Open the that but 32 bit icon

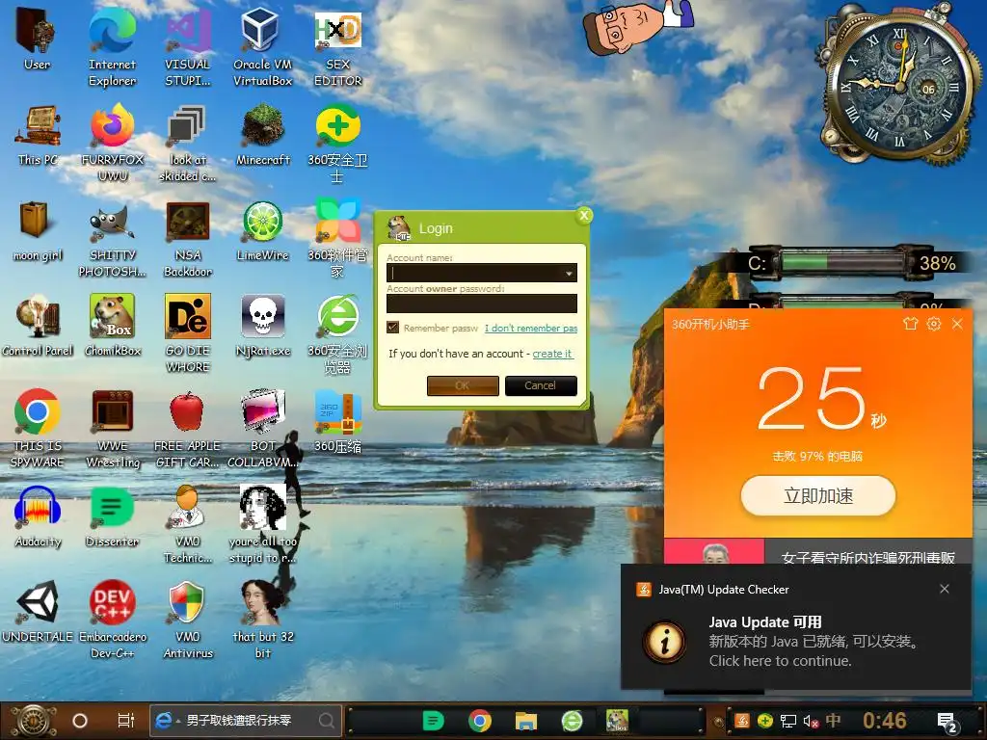click(263, 620)
